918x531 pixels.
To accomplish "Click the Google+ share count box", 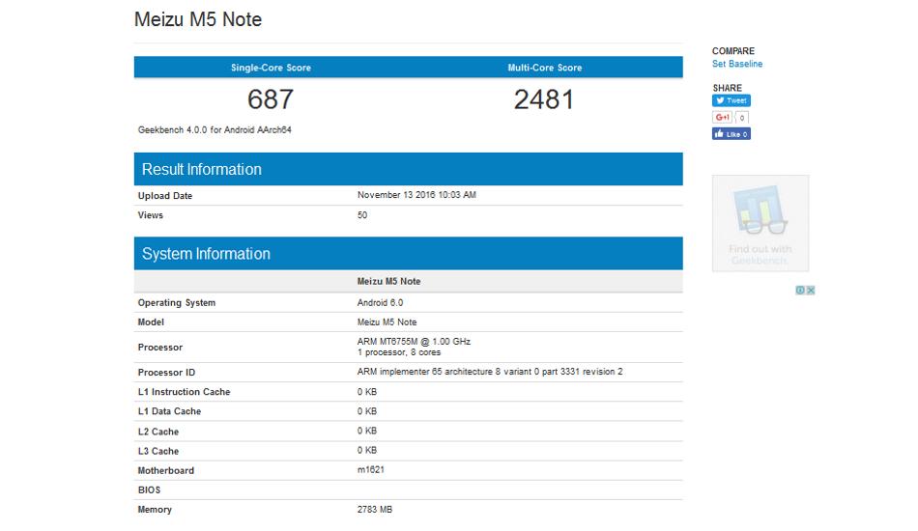I will (742, 118).
